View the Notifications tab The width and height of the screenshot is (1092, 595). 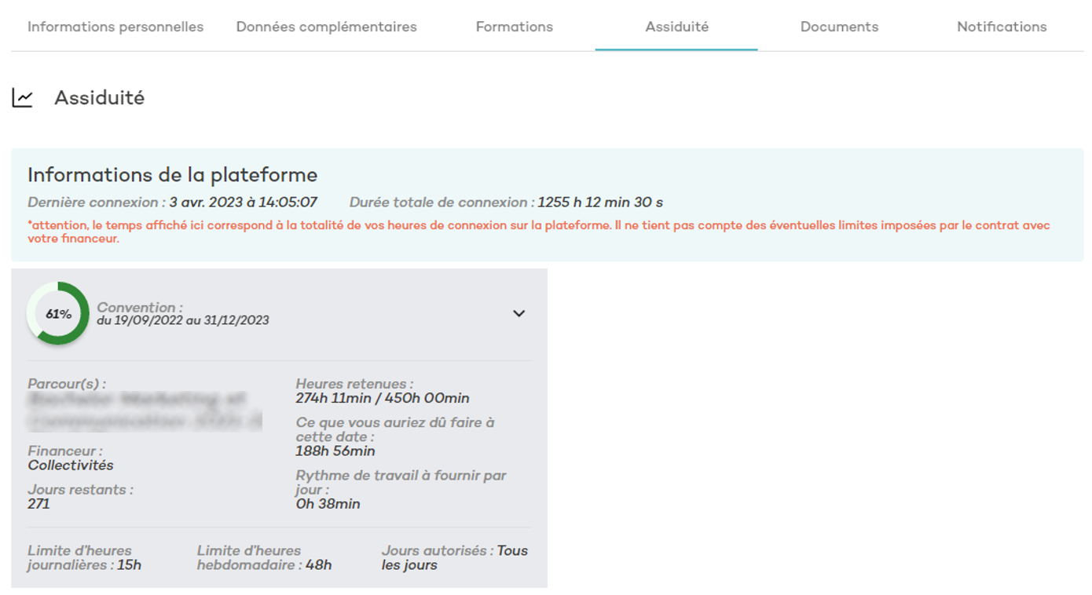[1001, 27]
